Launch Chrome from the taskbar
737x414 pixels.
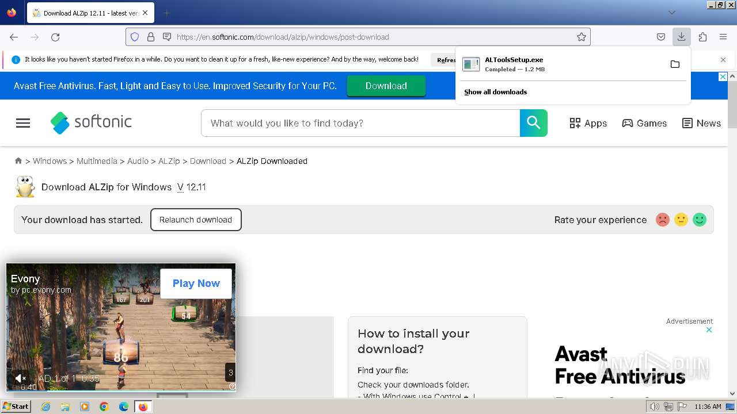click(x=104, y=407)
